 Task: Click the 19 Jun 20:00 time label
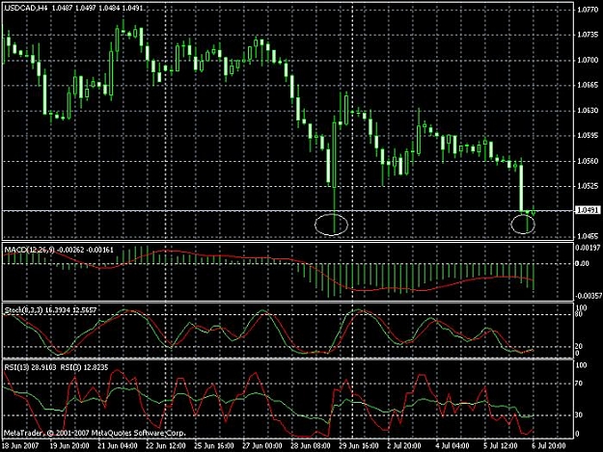(69, 446)
